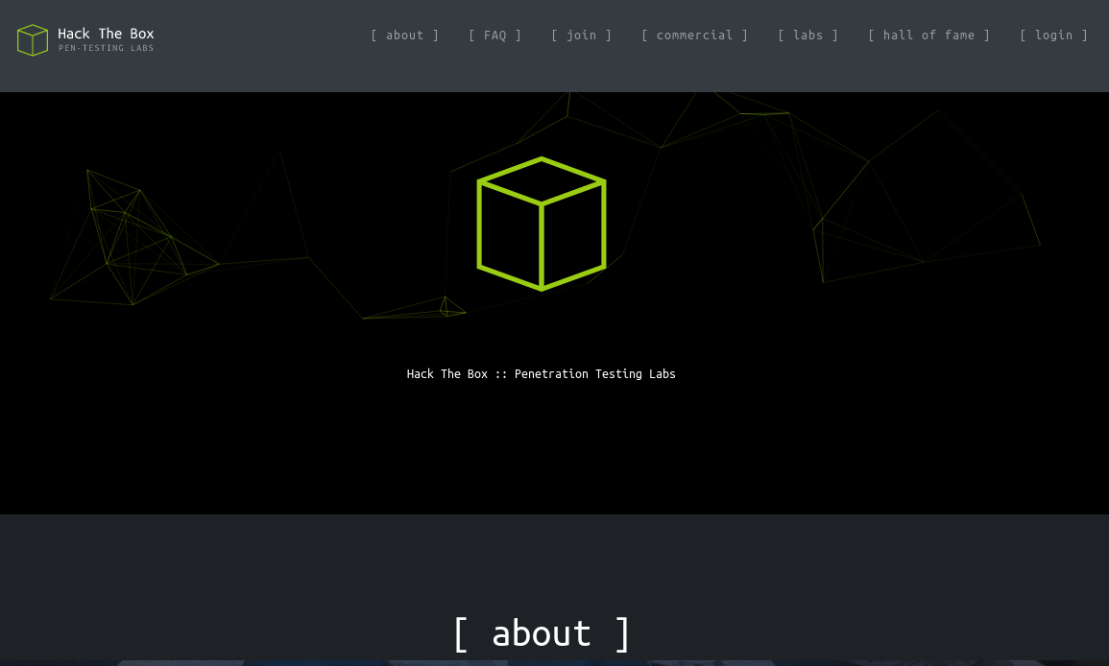Open the hall of fame page

(928, 36)
